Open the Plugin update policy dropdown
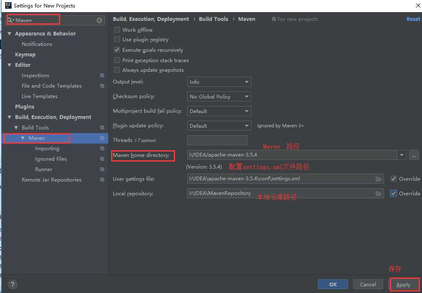The image size is (422, 293). (219, 126)
